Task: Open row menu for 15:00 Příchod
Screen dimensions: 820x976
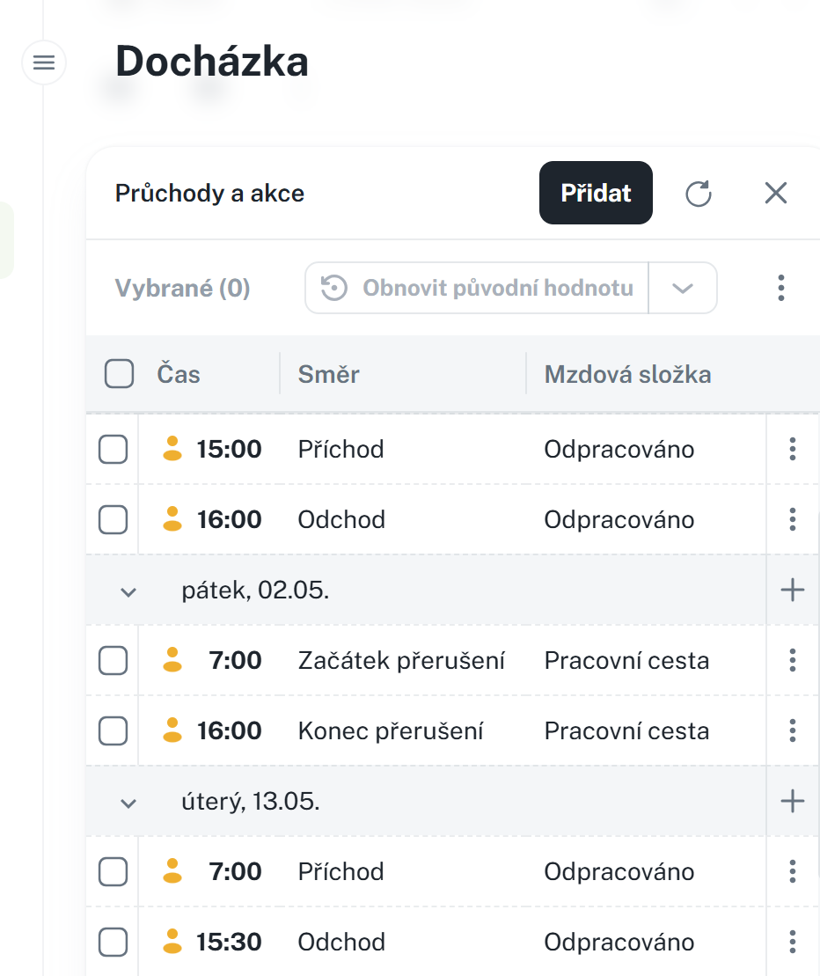Action: pyautogui.click(x=793, y=450)
